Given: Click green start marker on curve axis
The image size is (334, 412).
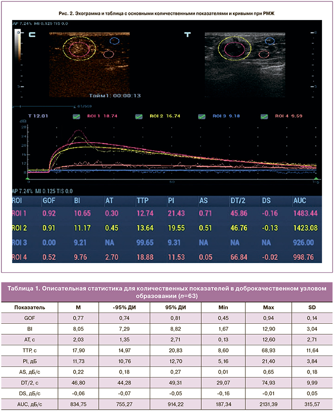Looking at the screenshot, I should pos(28,178).
